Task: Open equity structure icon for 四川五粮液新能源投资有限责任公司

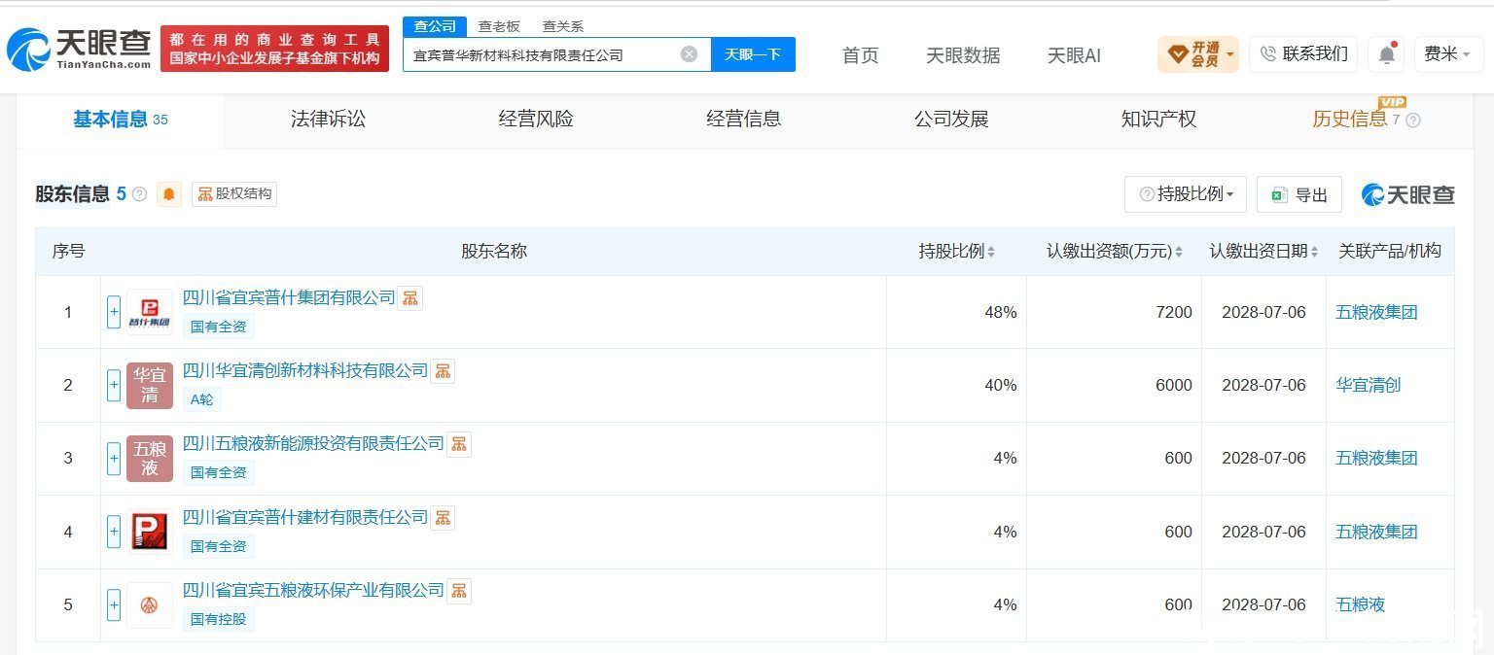Action: pos(459,444)
